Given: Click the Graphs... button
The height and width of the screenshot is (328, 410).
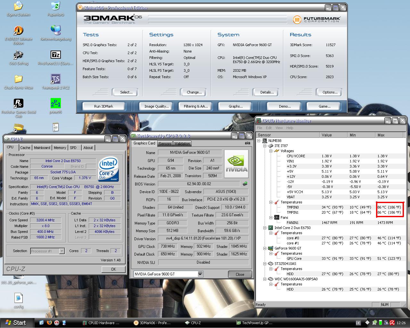Looking at the screenshot, I should [x=236, y=106].
